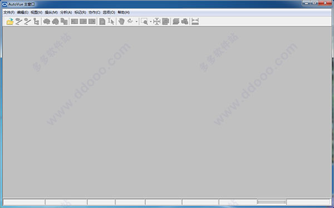Click the hierarchy tree structure icon
Screen dimensions: 334x208
point(36,22)
